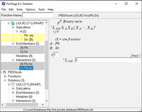
Task: Select the upper Mixables (0) item
Action: pos(24,56)
